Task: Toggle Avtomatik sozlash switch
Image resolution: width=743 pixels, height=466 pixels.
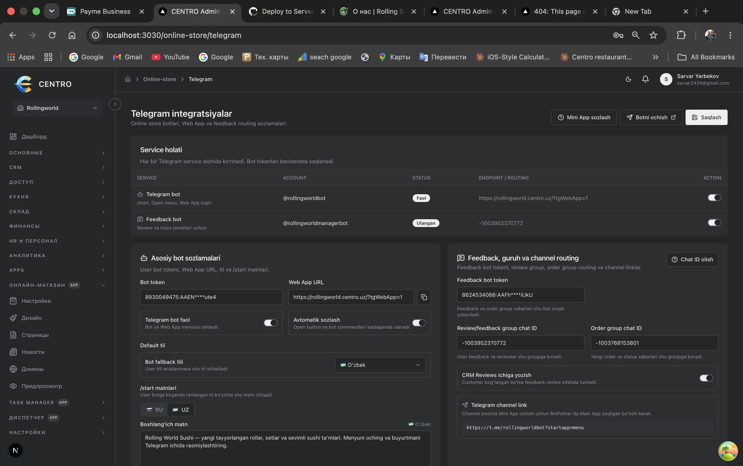Action: point(419,323)
